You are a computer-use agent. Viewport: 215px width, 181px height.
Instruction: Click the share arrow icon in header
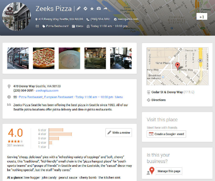pos(105,9)
